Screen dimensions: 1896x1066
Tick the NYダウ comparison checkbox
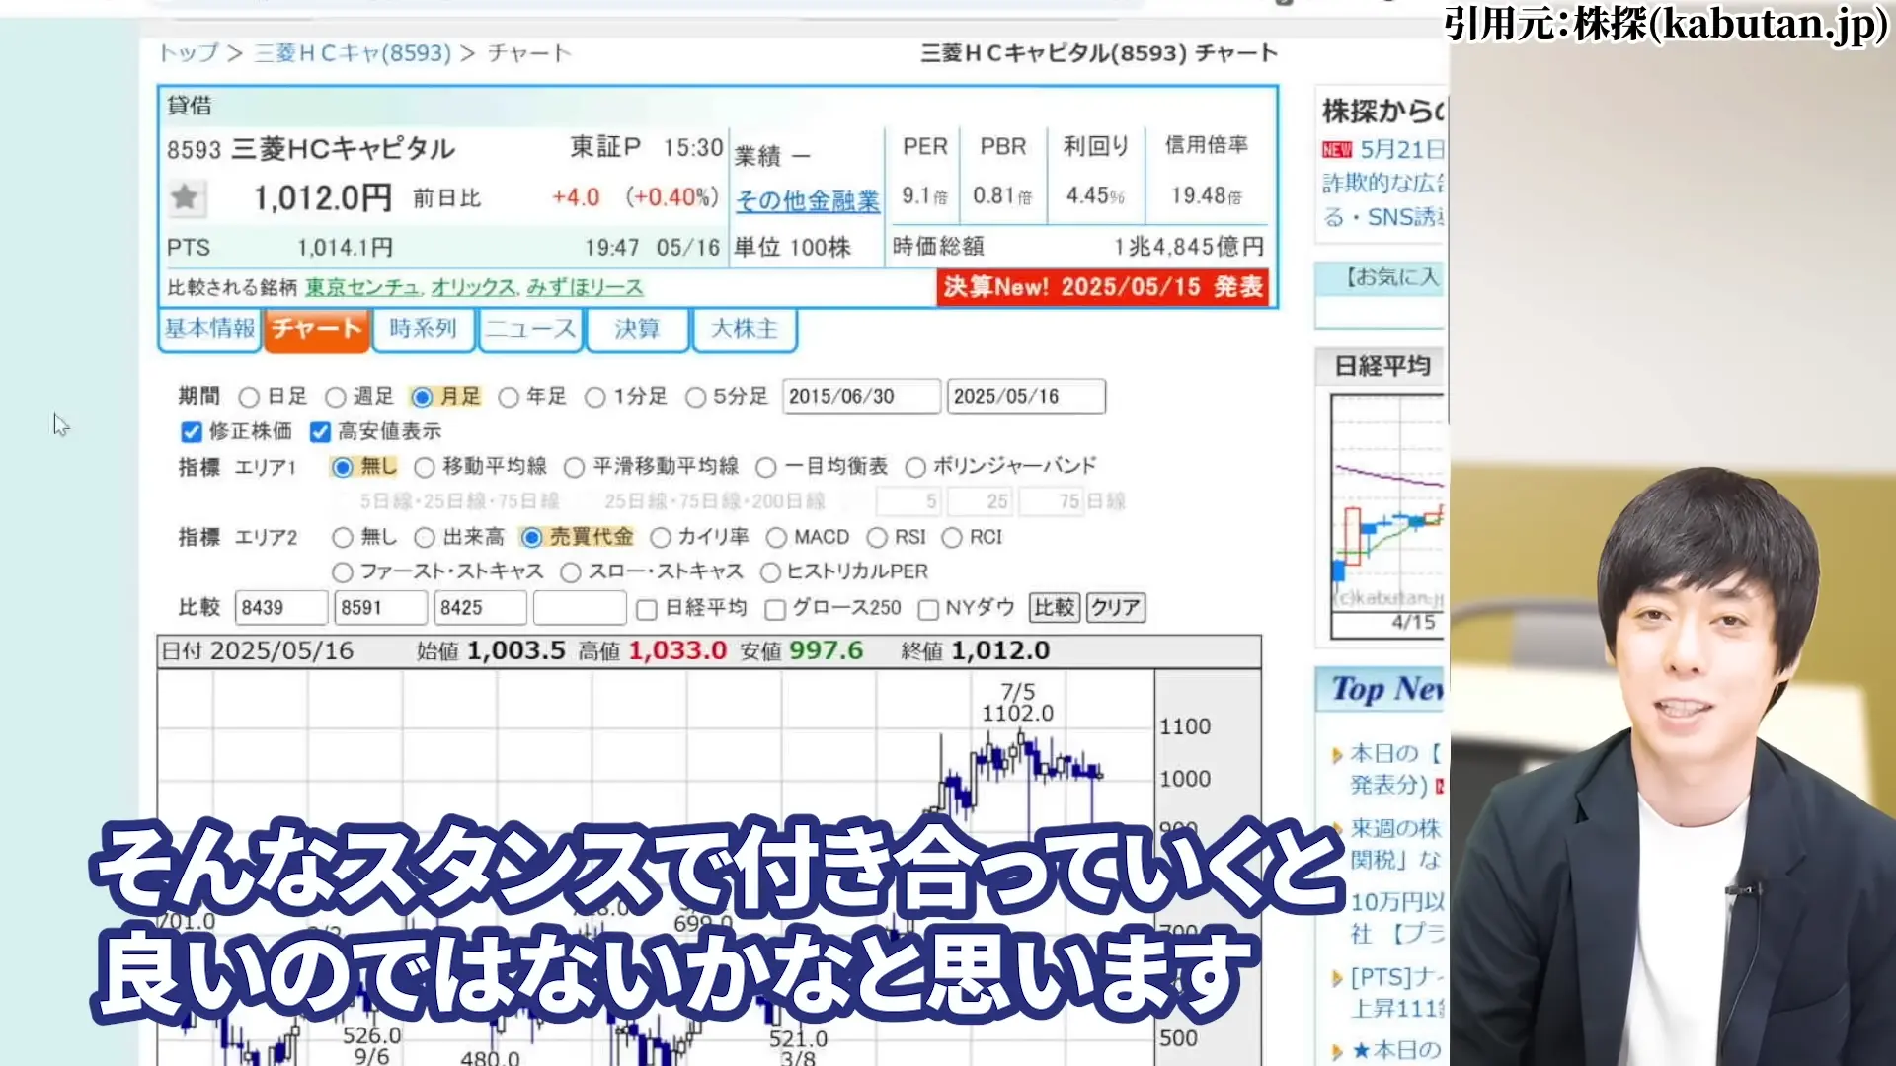pyautogui.click(x=928, y=610)
